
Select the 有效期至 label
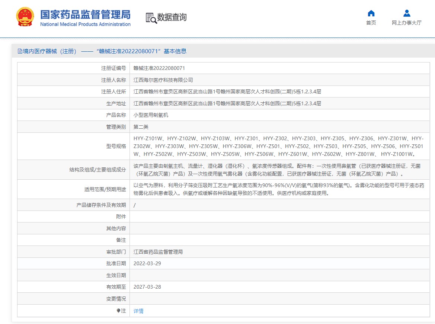pyautogui.click(x=116, y=287)
